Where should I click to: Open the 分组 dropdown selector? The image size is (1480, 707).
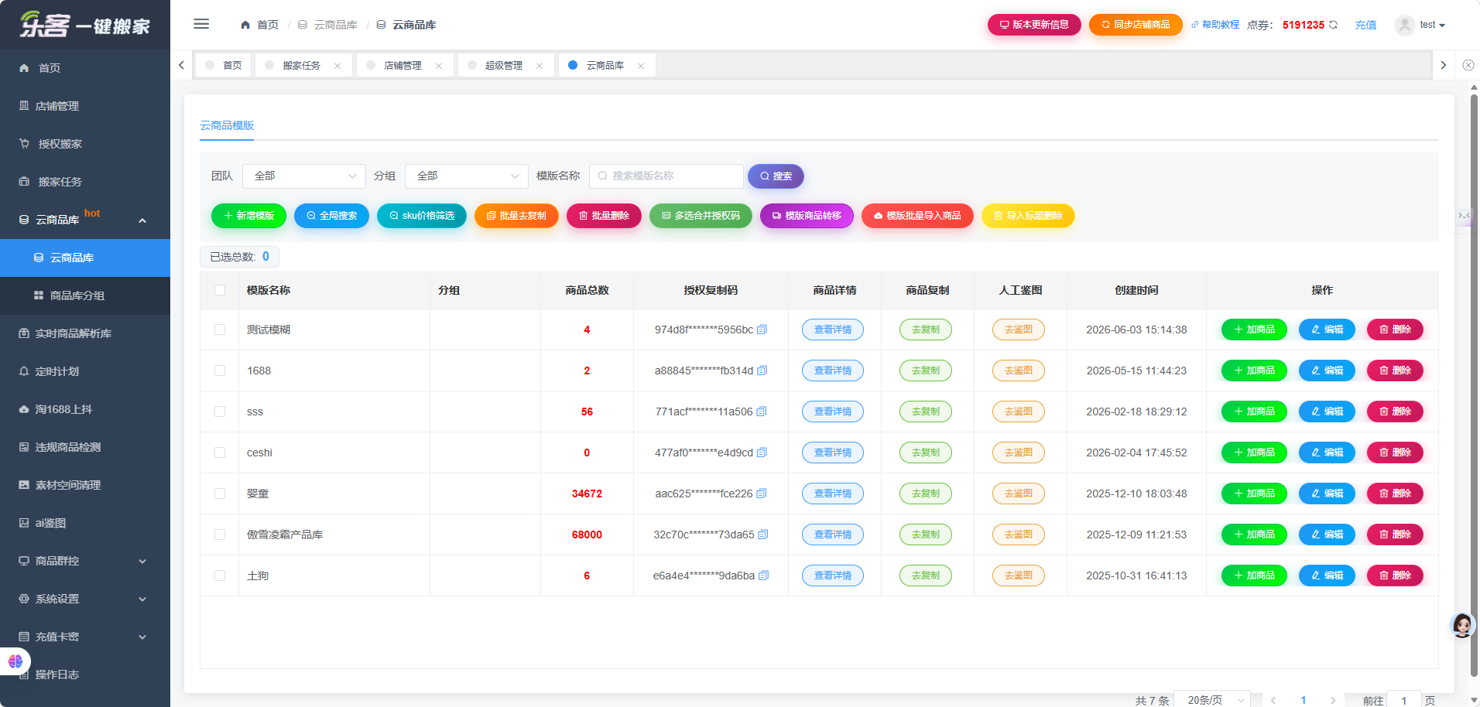click(x=467, y=176)
